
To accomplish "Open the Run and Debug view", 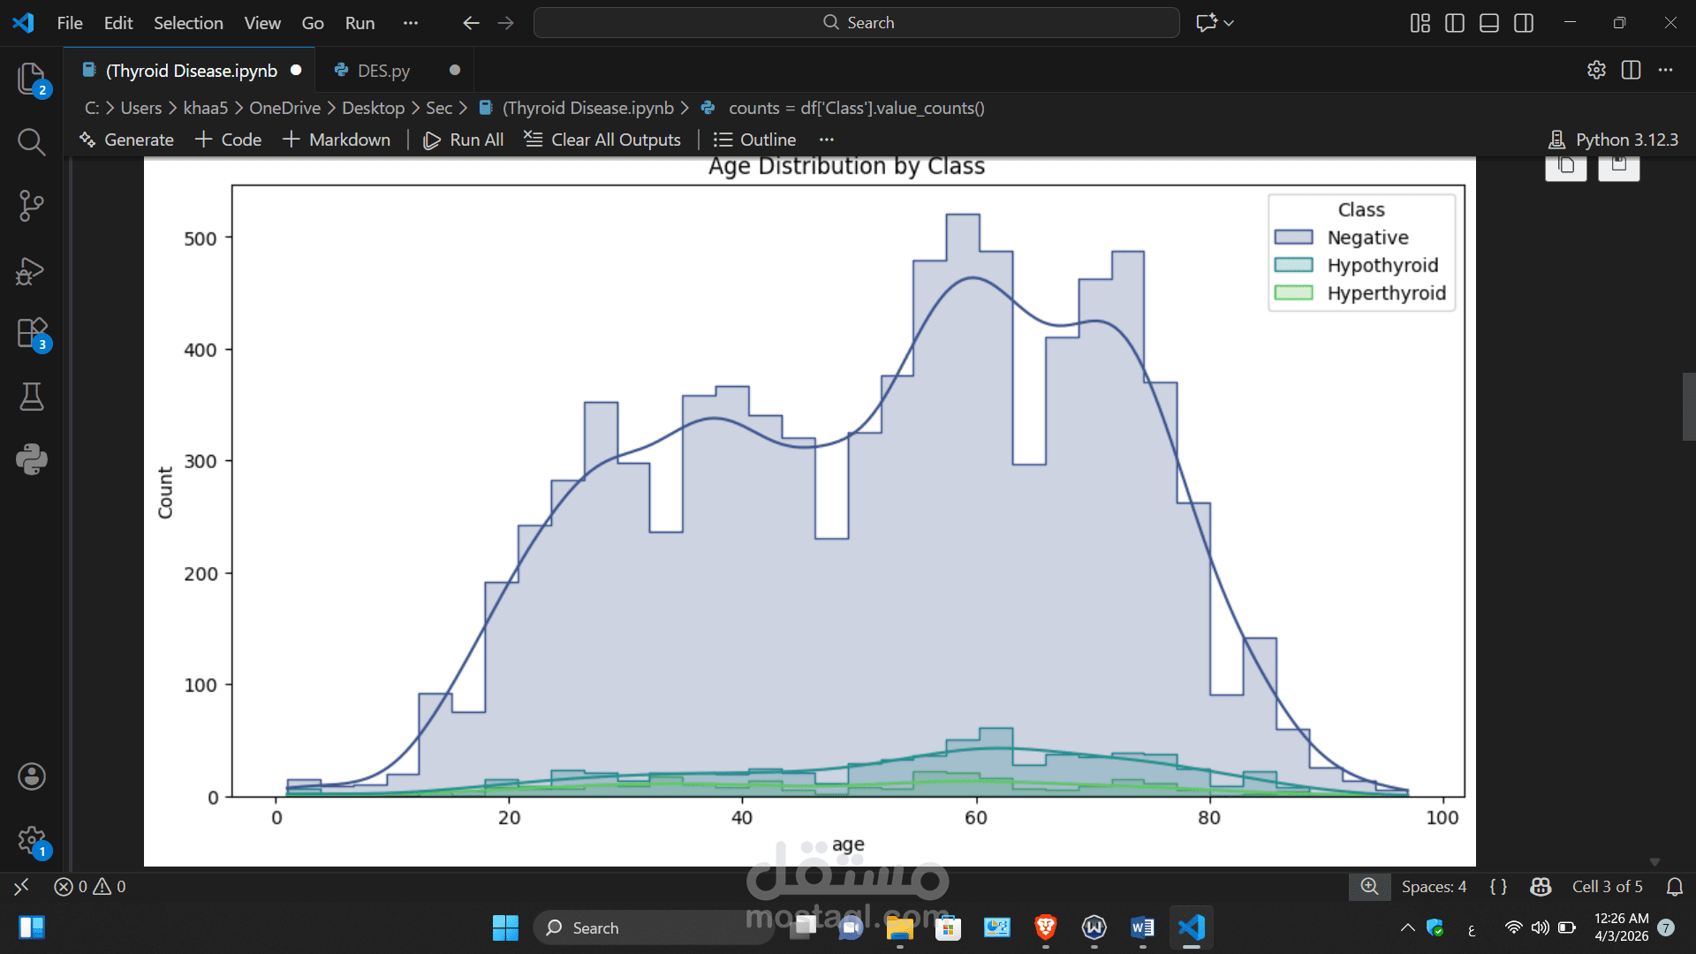I will tap(32, 270).
